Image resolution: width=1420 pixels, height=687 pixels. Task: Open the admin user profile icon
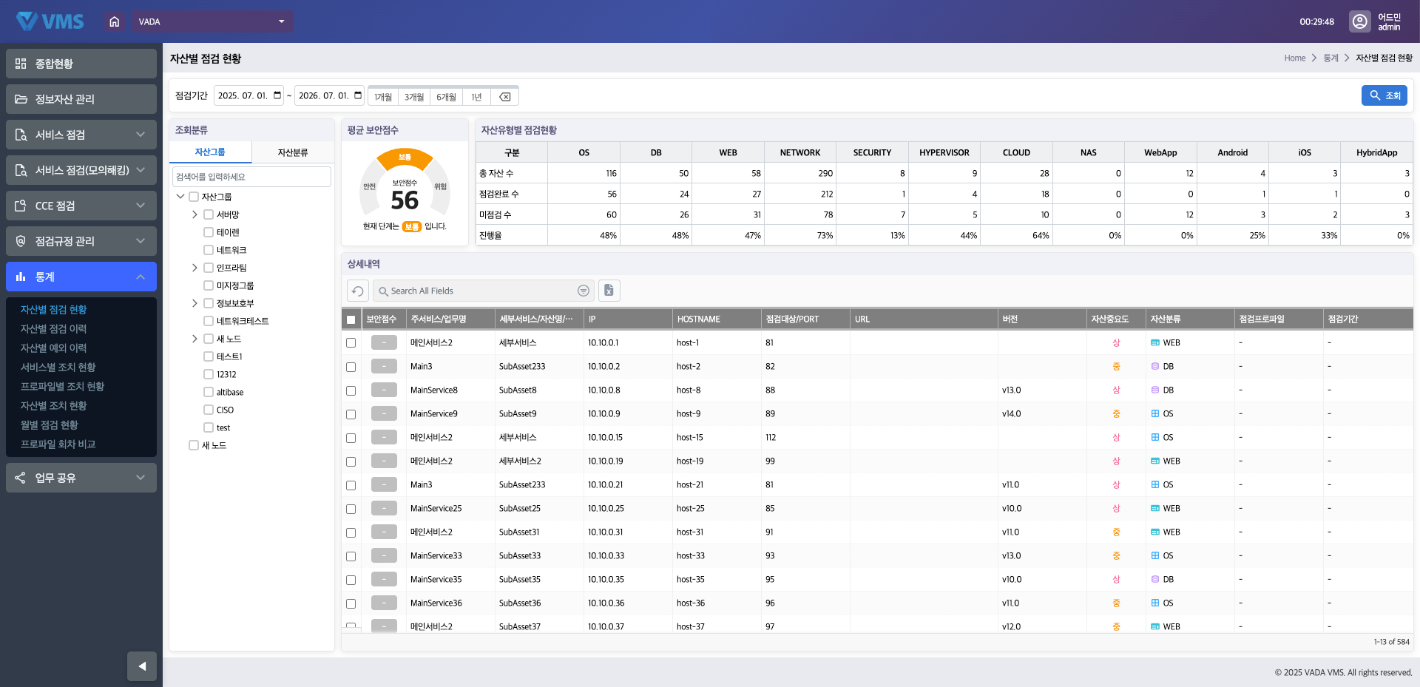click(x=1359, y=21)
